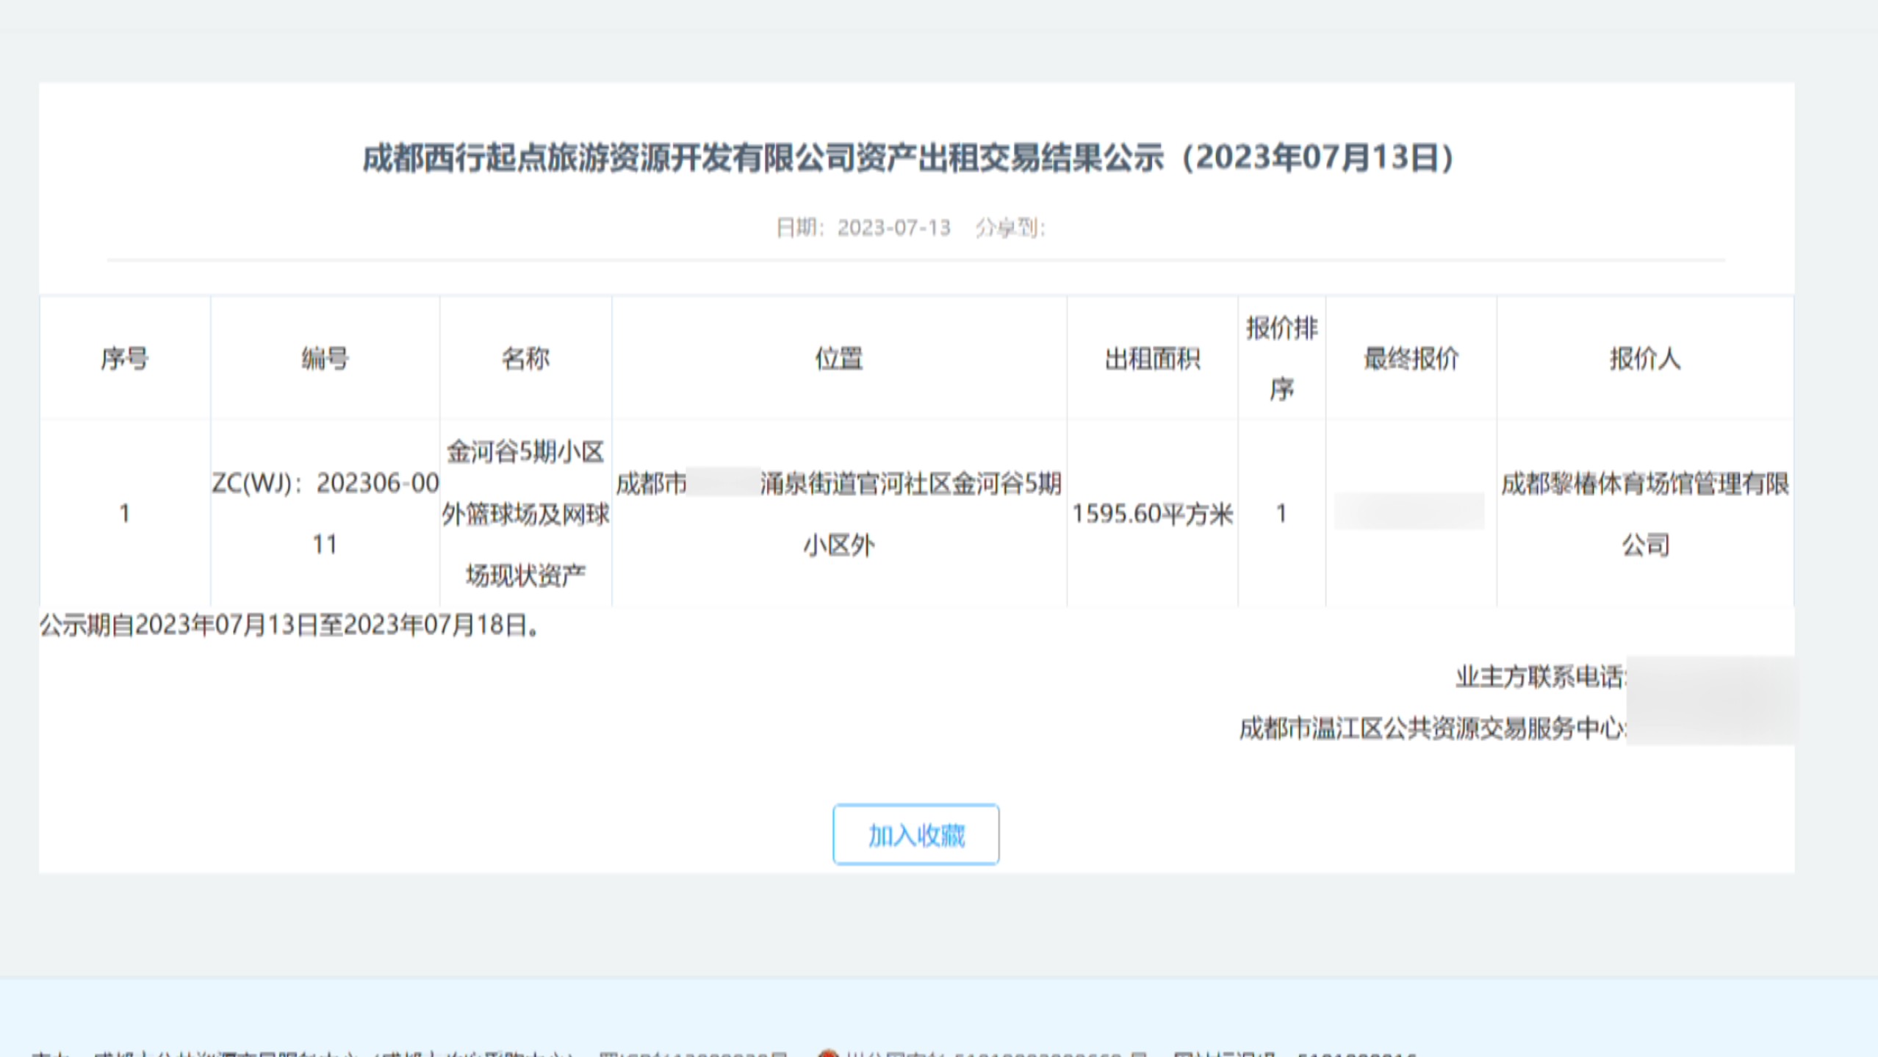This screenshot has height=1057, width=1878.
Task: Click the 编号 column header
Action: click(x=325, y=359)
